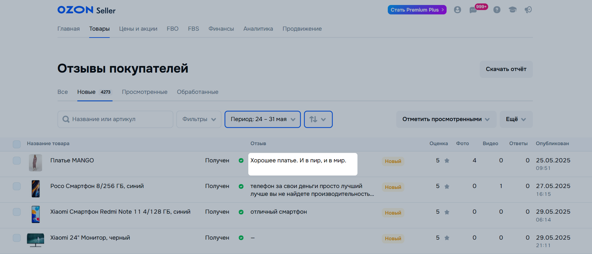This screenshot has height=254, width=592.
Task: Click Новый badge in Xiaomi Монитор row
Action: tap(393, 238)
